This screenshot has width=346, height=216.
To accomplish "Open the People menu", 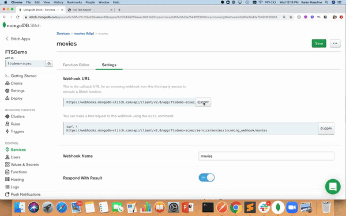I will click(90, 2).
